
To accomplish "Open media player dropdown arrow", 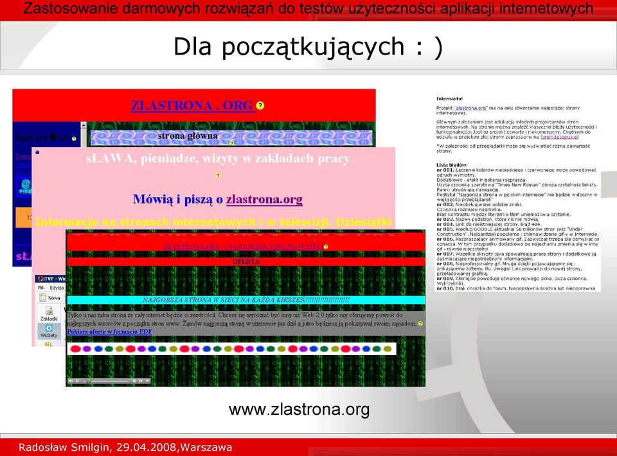I will pyautogui.click(x=148, y=381).
